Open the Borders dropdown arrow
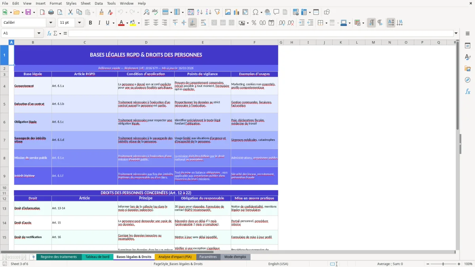Screen dimensions: 475x267 coord(326,23)
